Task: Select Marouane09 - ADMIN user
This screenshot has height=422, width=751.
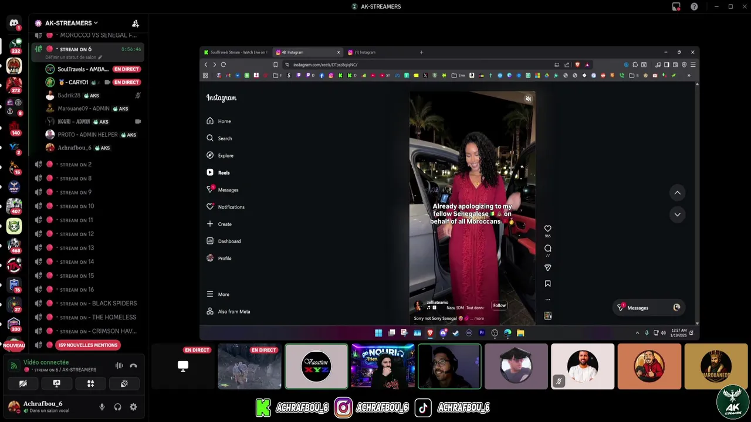Action: coord(93,108)
